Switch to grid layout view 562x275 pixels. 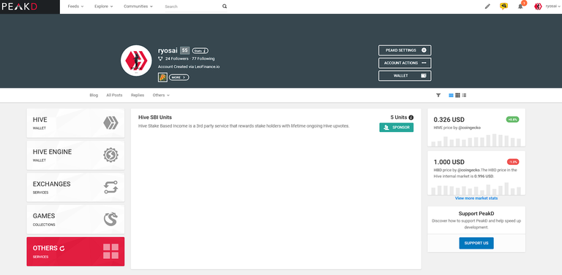click(x=457, y=96)
